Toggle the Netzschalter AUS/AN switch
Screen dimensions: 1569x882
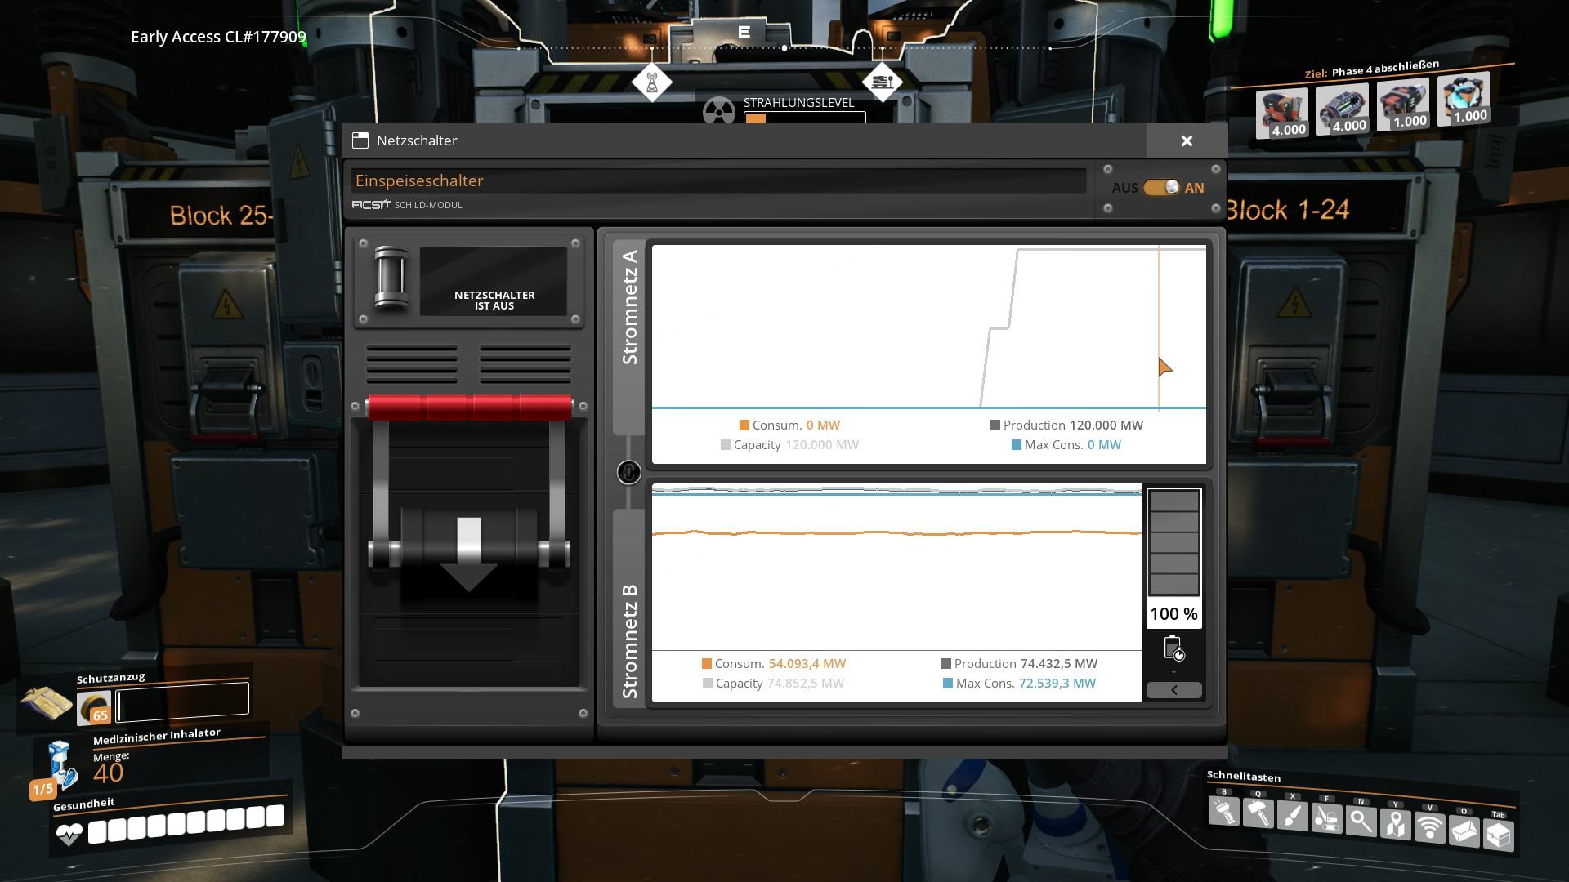1161,188
